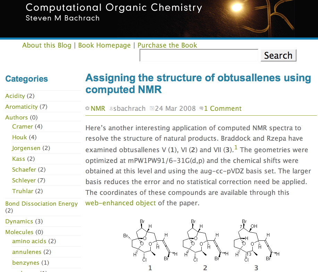The width and height of the screenshot is (318, 272).
Task: Select the Aromaticity category
Action: coord(21,107)
